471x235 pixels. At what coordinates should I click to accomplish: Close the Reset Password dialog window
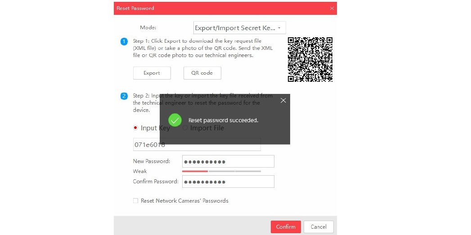click(x=332, y=9)
